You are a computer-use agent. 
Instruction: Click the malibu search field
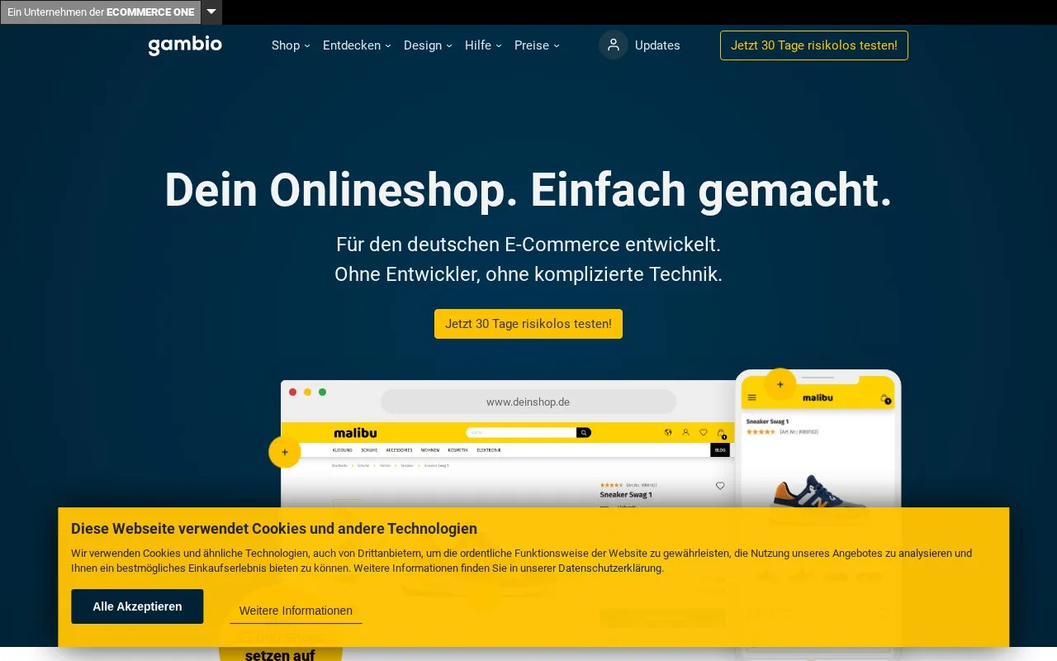[521, 432]
